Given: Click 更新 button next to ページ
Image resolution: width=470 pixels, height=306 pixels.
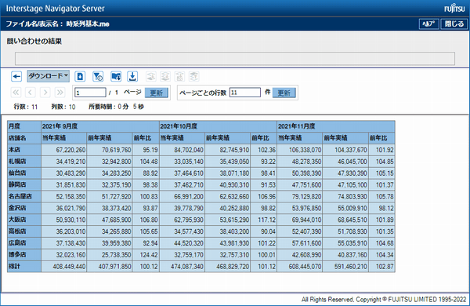Looking at the screenshot, I should (157, 93).
